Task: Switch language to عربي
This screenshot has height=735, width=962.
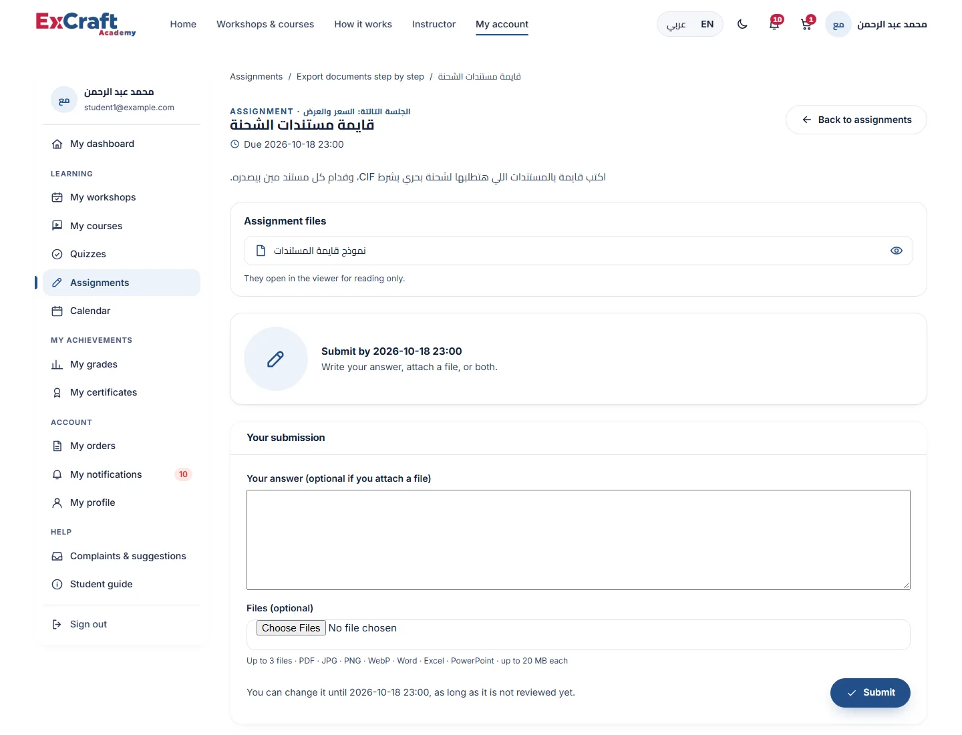Action: tap(676, 24)
